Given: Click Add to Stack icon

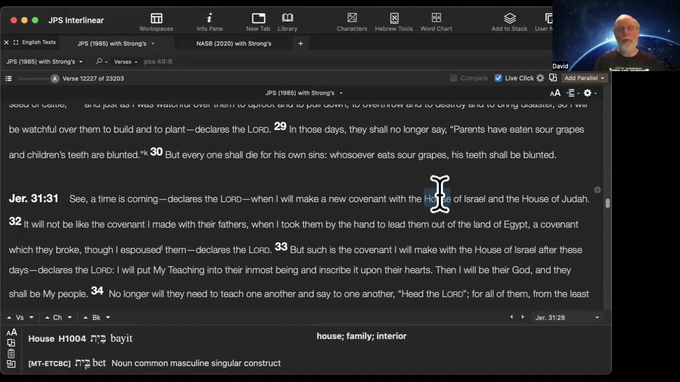Looking at the screenshot, I should (509, 22).
